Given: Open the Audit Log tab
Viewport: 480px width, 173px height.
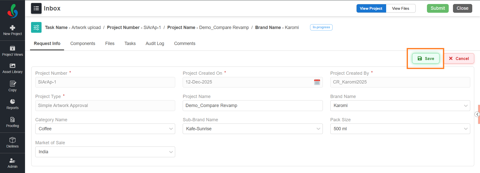Looking at the screenshot, I should coord(155,43).
